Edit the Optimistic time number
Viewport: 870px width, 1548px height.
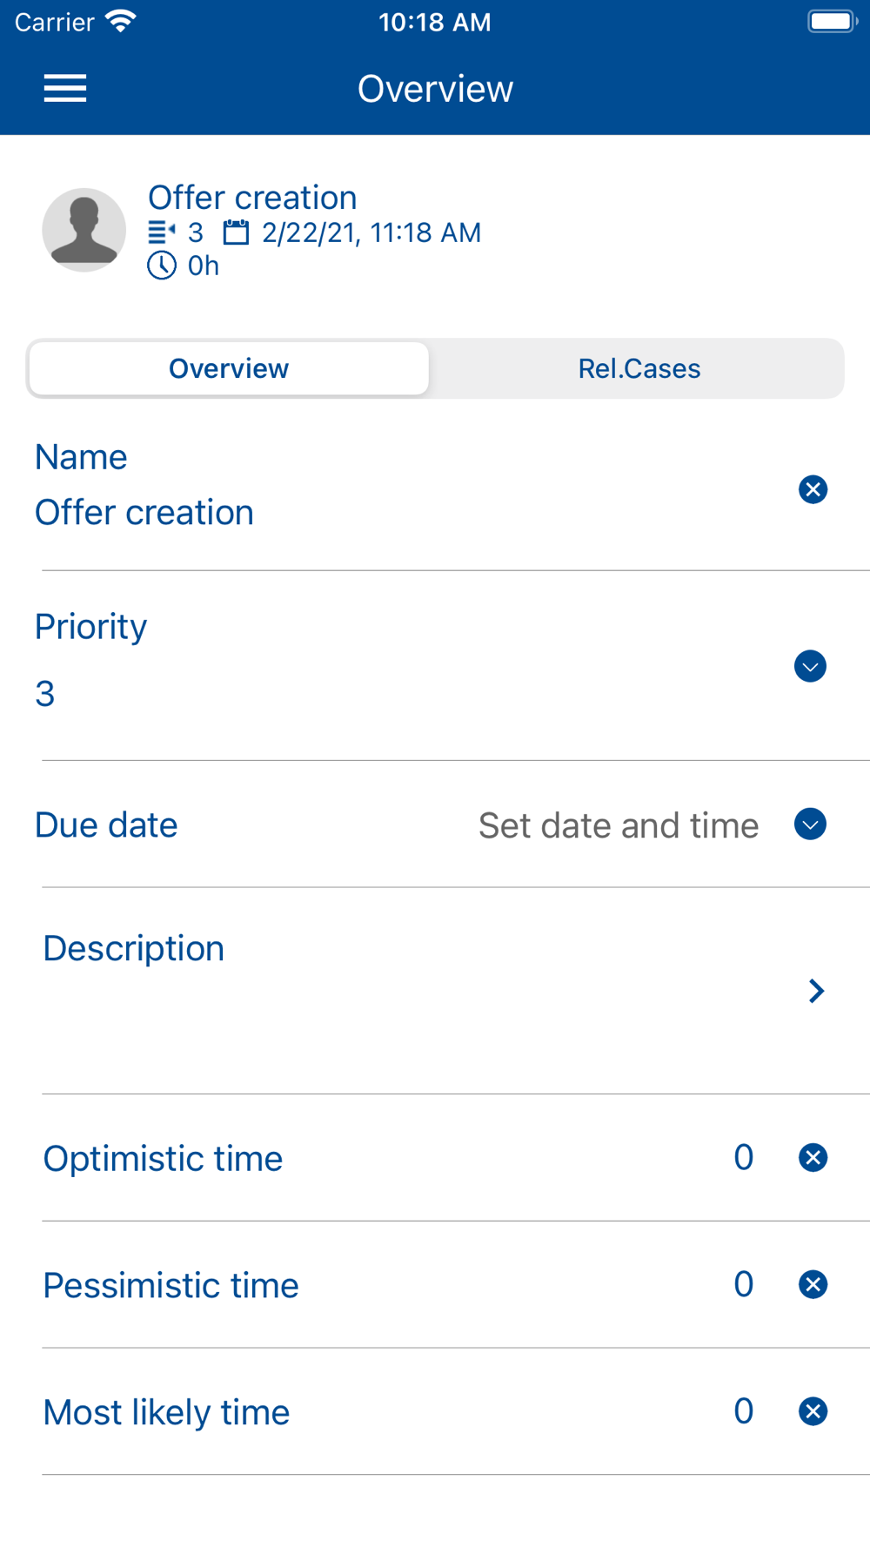743,1158
